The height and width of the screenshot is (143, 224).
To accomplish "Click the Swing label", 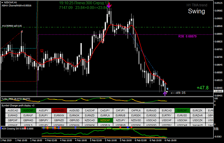I will coord(196,11).
